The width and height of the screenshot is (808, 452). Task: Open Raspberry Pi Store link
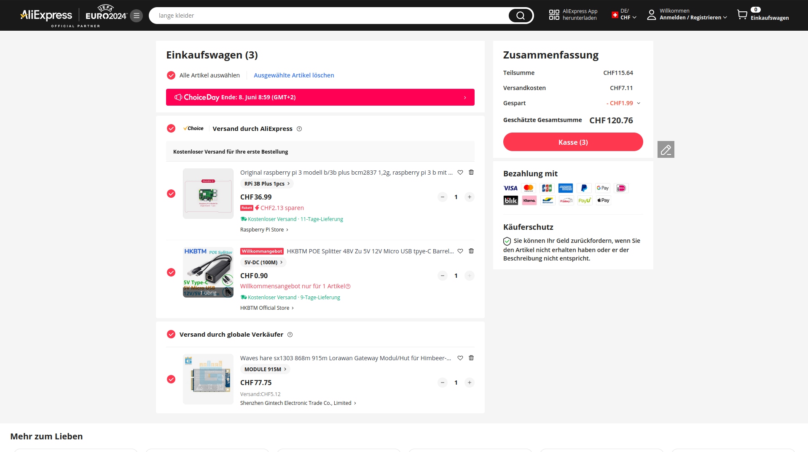coord(264,230)
